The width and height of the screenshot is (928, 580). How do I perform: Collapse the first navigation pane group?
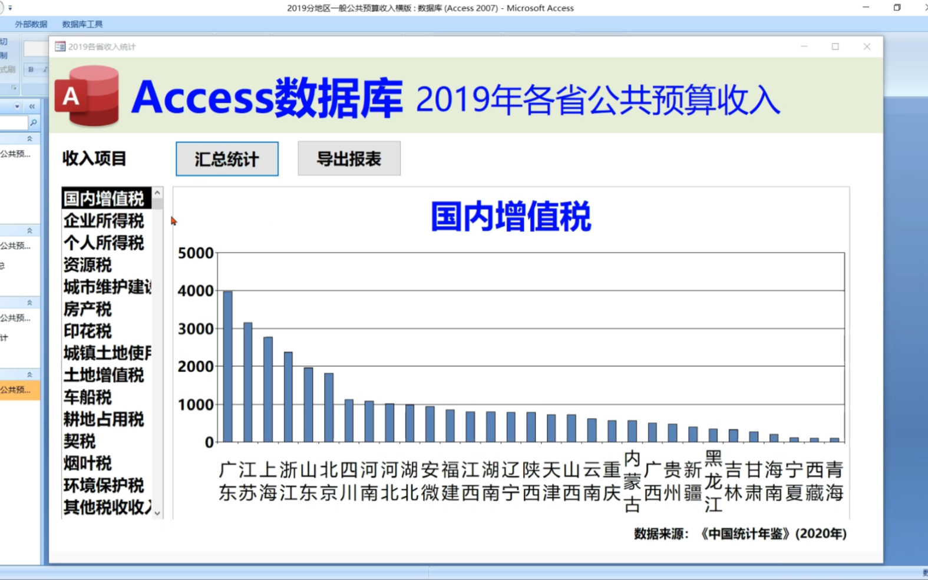(29, 138)
